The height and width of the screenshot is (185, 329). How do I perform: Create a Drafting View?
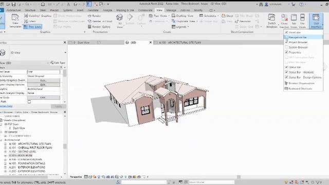pos(182,16)
